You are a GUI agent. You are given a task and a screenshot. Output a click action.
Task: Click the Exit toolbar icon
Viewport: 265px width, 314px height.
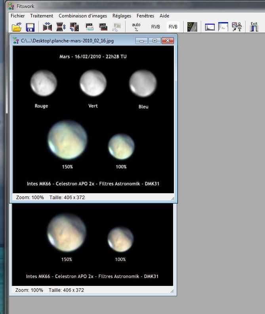pyautogui.click(x=254, y=27)
